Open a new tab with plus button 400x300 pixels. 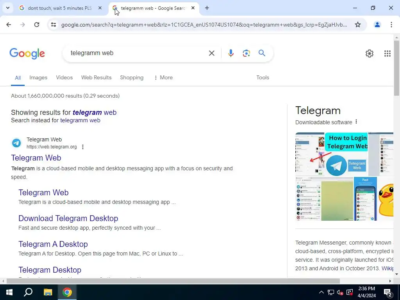207,8
